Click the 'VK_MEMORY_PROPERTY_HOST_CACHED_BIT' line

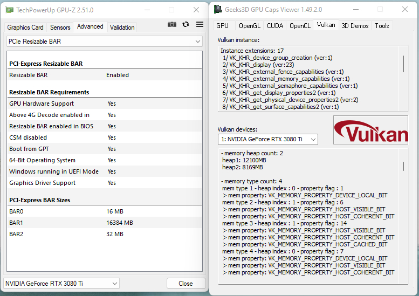305,244
